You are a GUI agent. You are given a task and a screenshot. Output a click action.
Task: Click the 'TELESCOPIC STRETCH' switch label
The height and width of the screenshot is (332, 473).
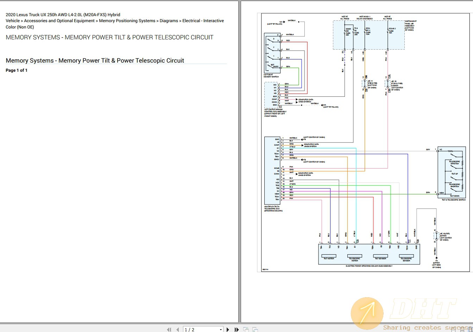tap(454, 163)
